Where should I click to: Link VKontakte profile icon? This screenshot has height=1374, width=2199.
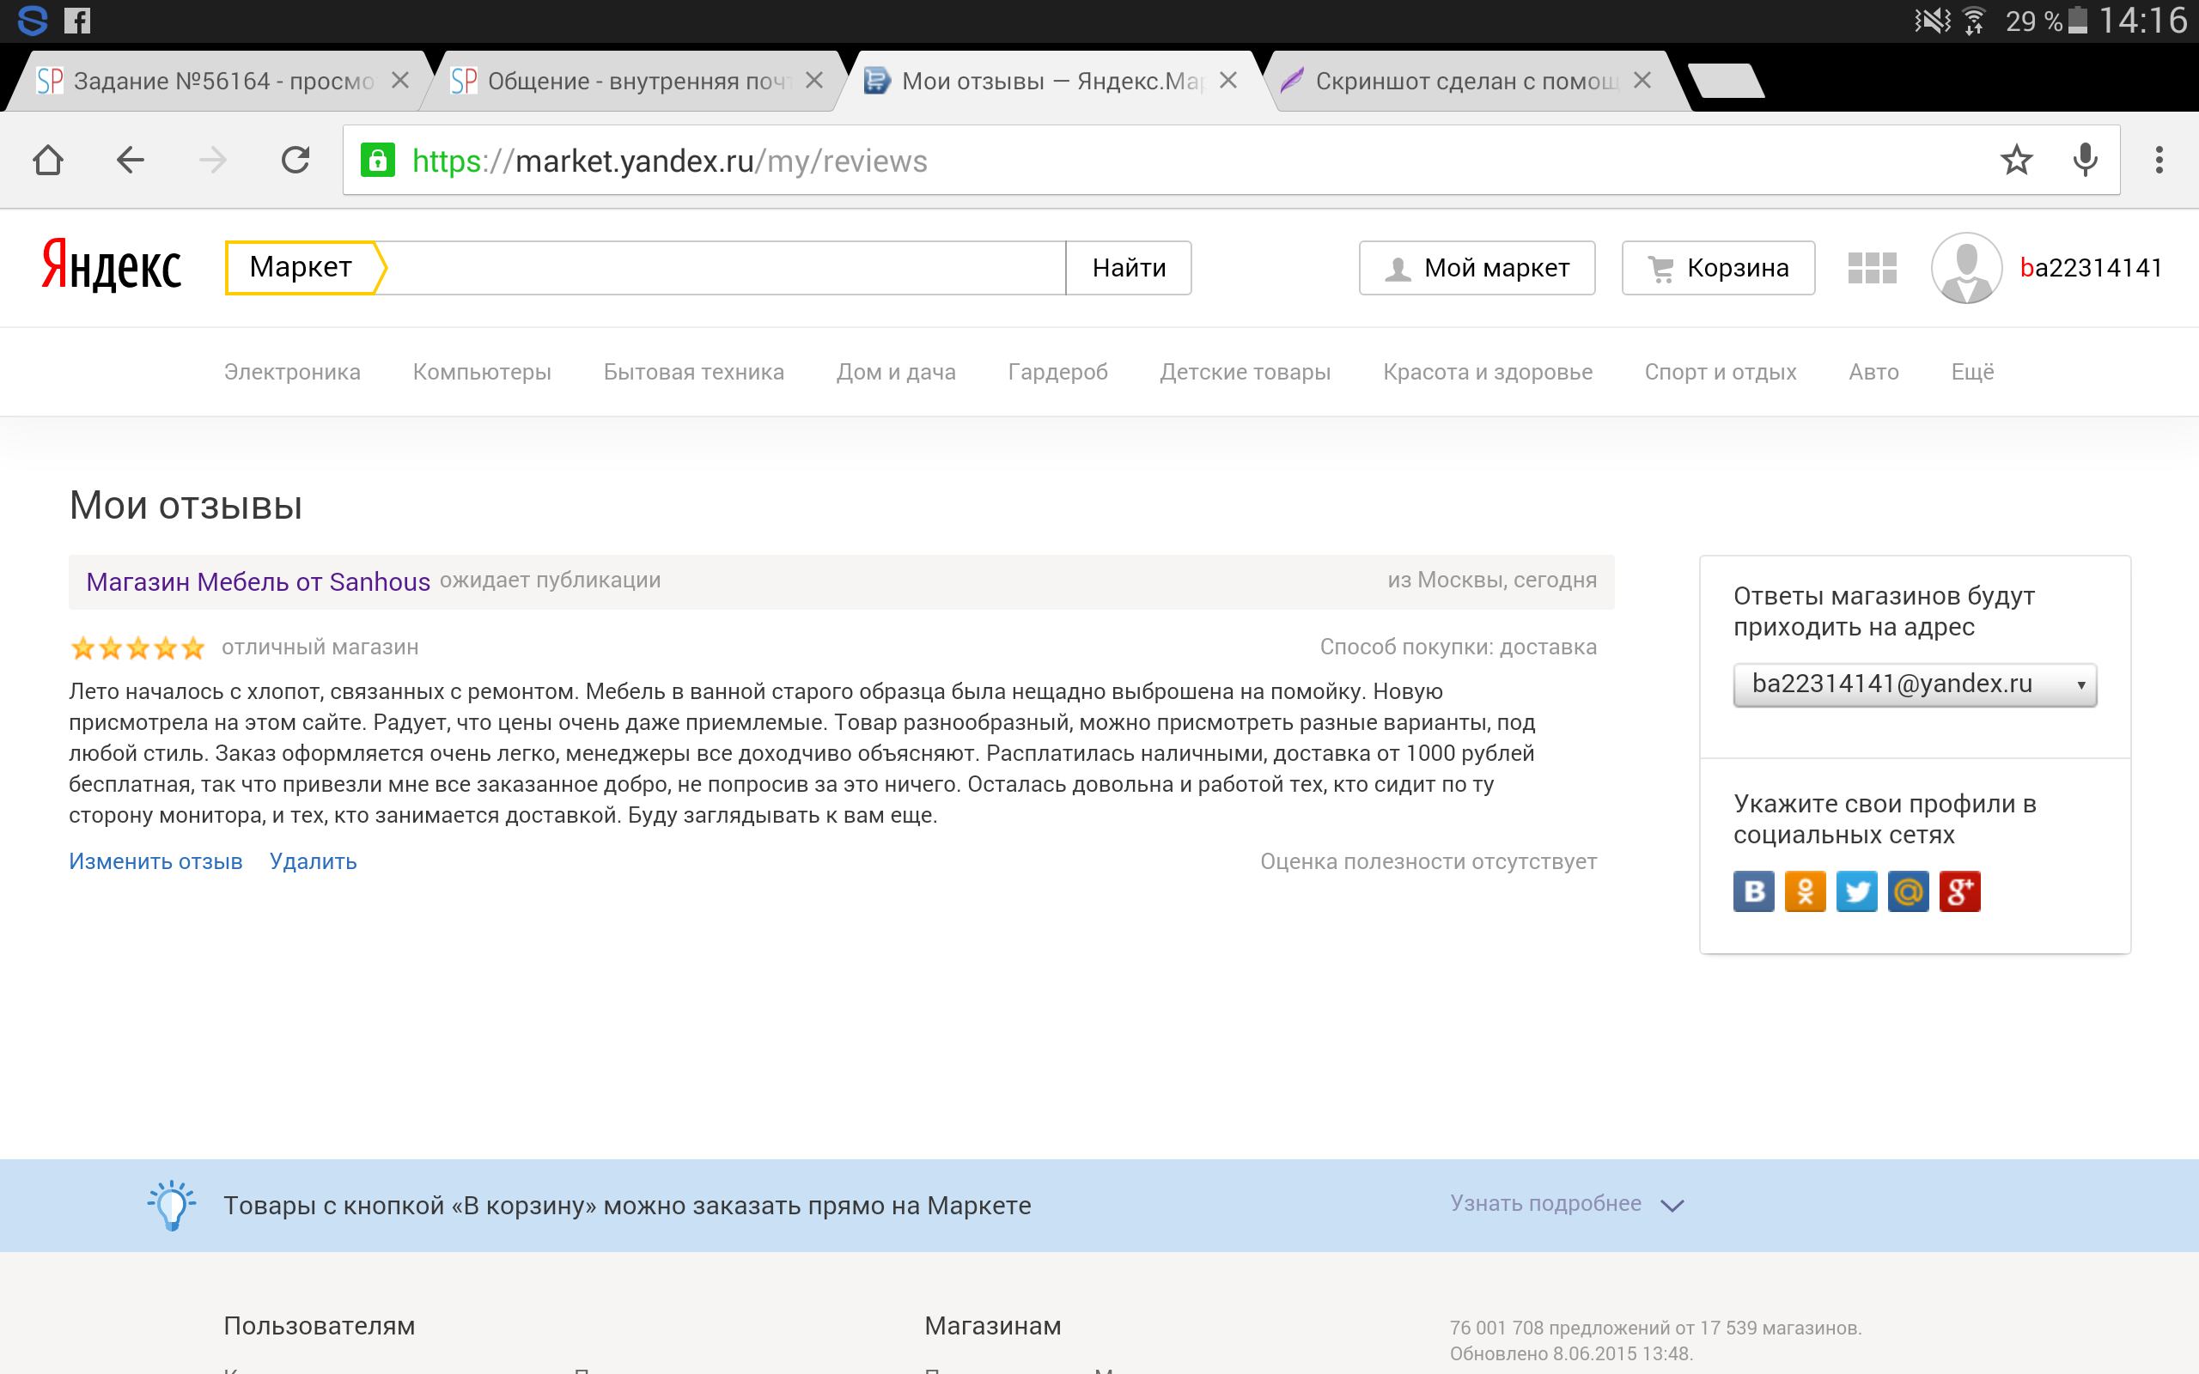coord(1753,891)
